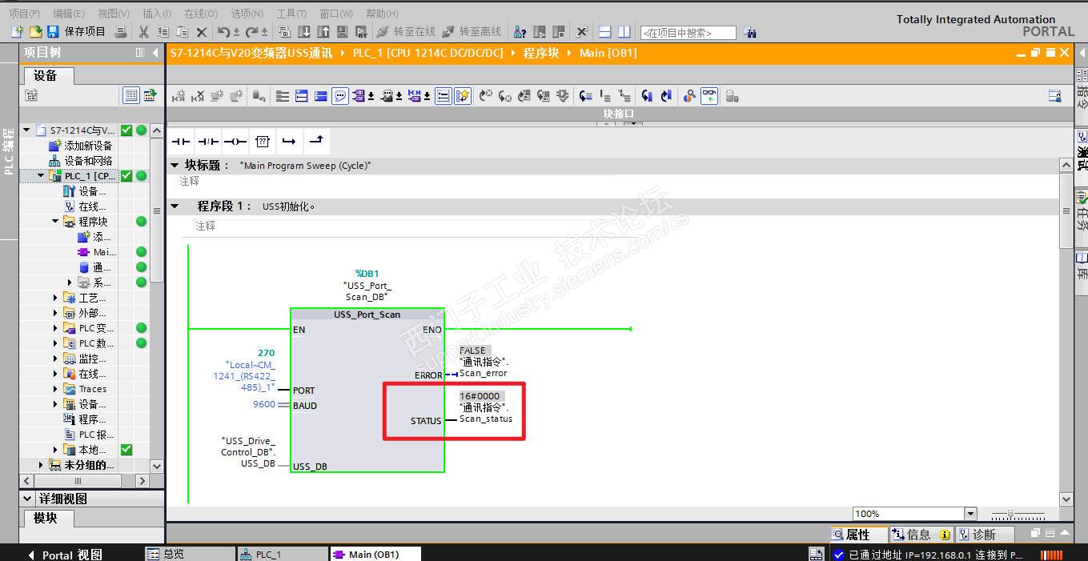Click the close branch icon
This screenshot has width=1088, height=561.
(316, 142)
